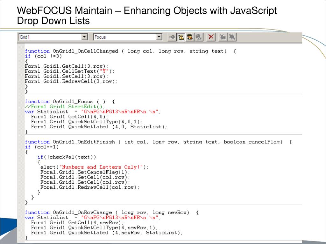The height and width of the screenshot is (244, 326).
Task: Click the "Numbers and Letters Only!" alert string
Action: (102, 167)
